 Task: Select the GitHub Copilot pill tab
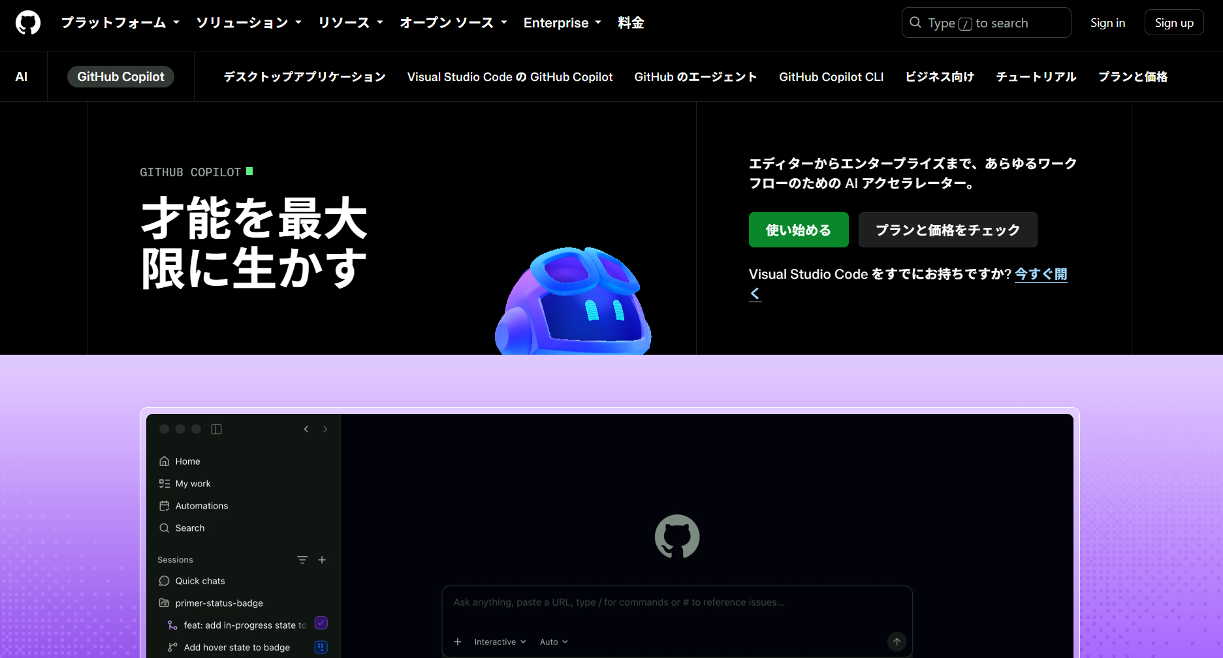pos(121,77)
